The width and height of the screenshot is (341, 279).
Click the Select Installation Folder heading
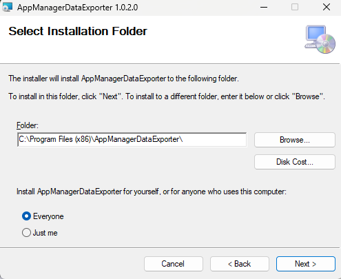(x=78, y=31)
